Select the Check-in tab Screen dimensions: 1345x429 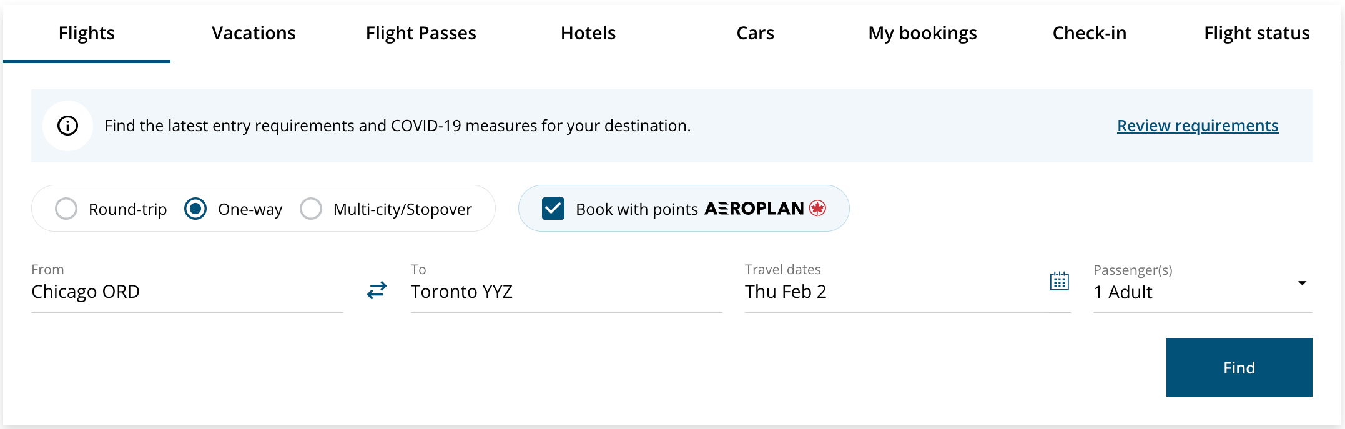[x=1089, y=33]
